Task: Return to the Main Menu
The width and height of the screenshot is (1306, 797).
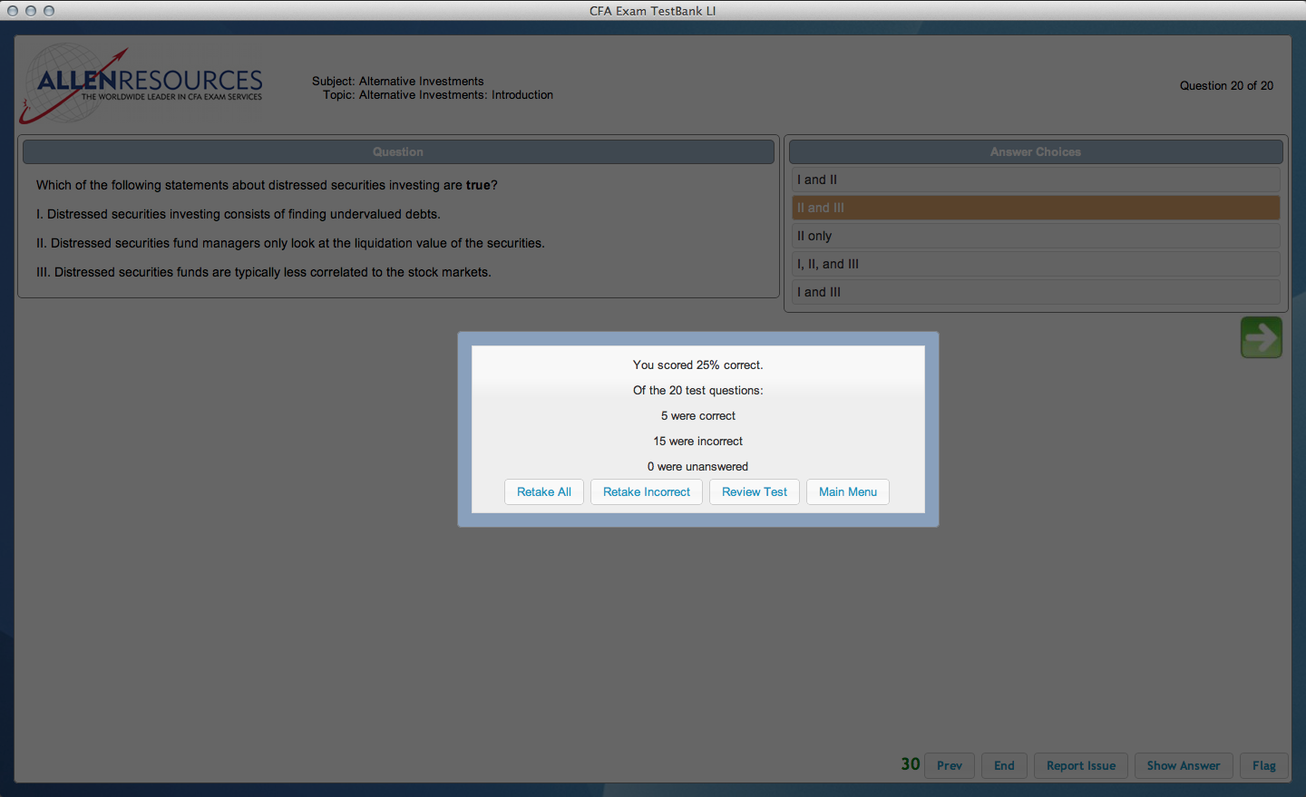Action: [847, 491]
